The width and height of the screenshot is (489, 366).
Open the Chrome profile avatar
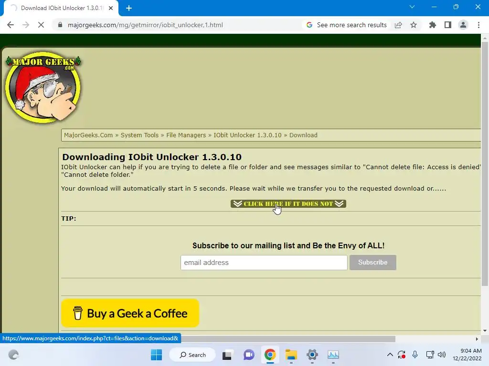click(x=463, y=25)
